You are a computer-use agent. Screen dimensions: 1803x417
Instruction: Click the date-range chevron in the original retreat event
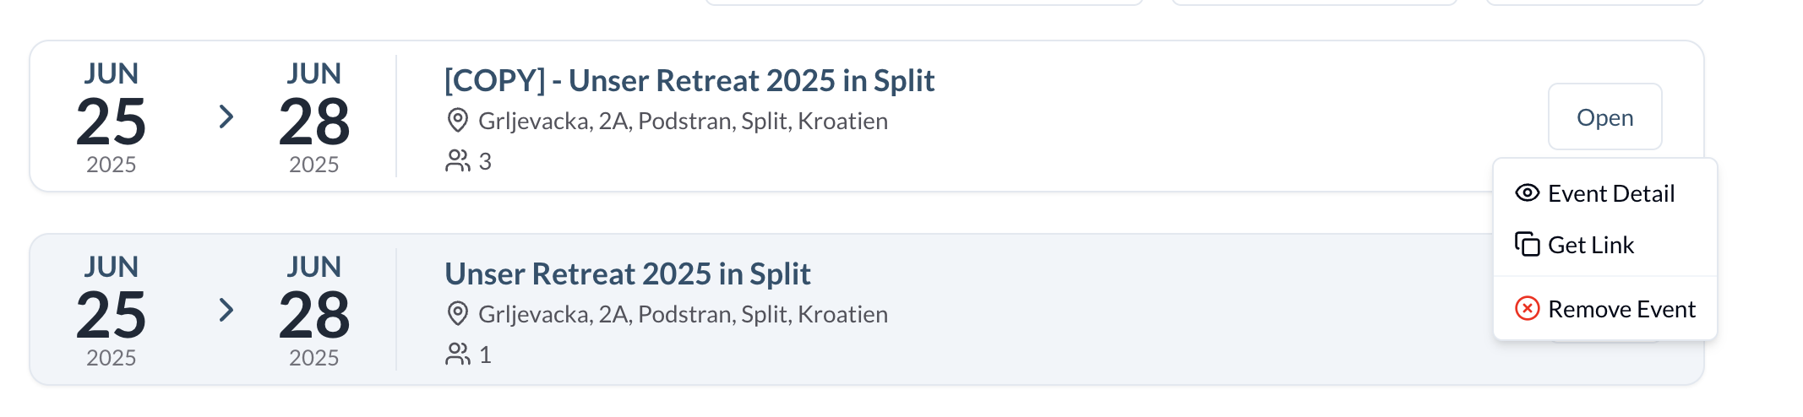pyautogui.click(x=226, y=310)
